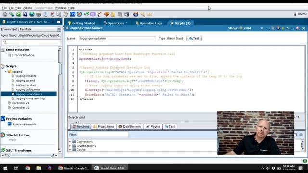Switch to the Project Items tab
Image resolution: width=308 pixels, height=173 pixels.
[x=104, y=127]
